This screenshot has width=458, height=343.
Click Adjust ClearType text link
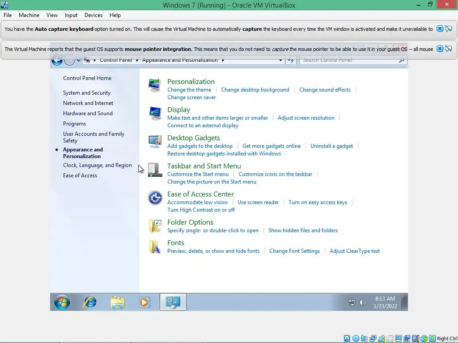[x=355, y=251]
